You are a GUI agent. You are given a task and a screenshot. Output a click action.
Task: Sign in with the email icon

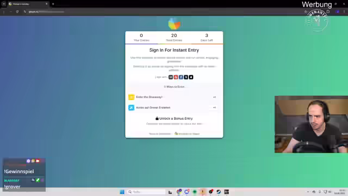(171, 77)
